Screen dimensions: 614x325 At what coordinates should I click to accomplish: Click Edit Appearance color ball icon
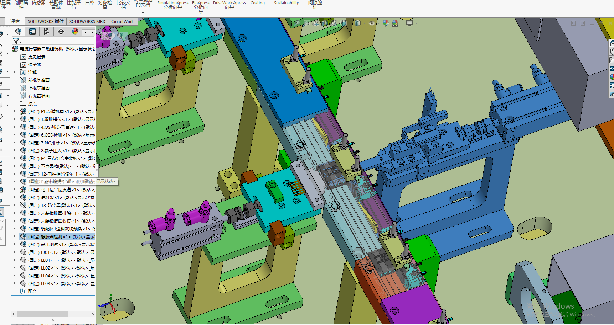coord(386,23)
